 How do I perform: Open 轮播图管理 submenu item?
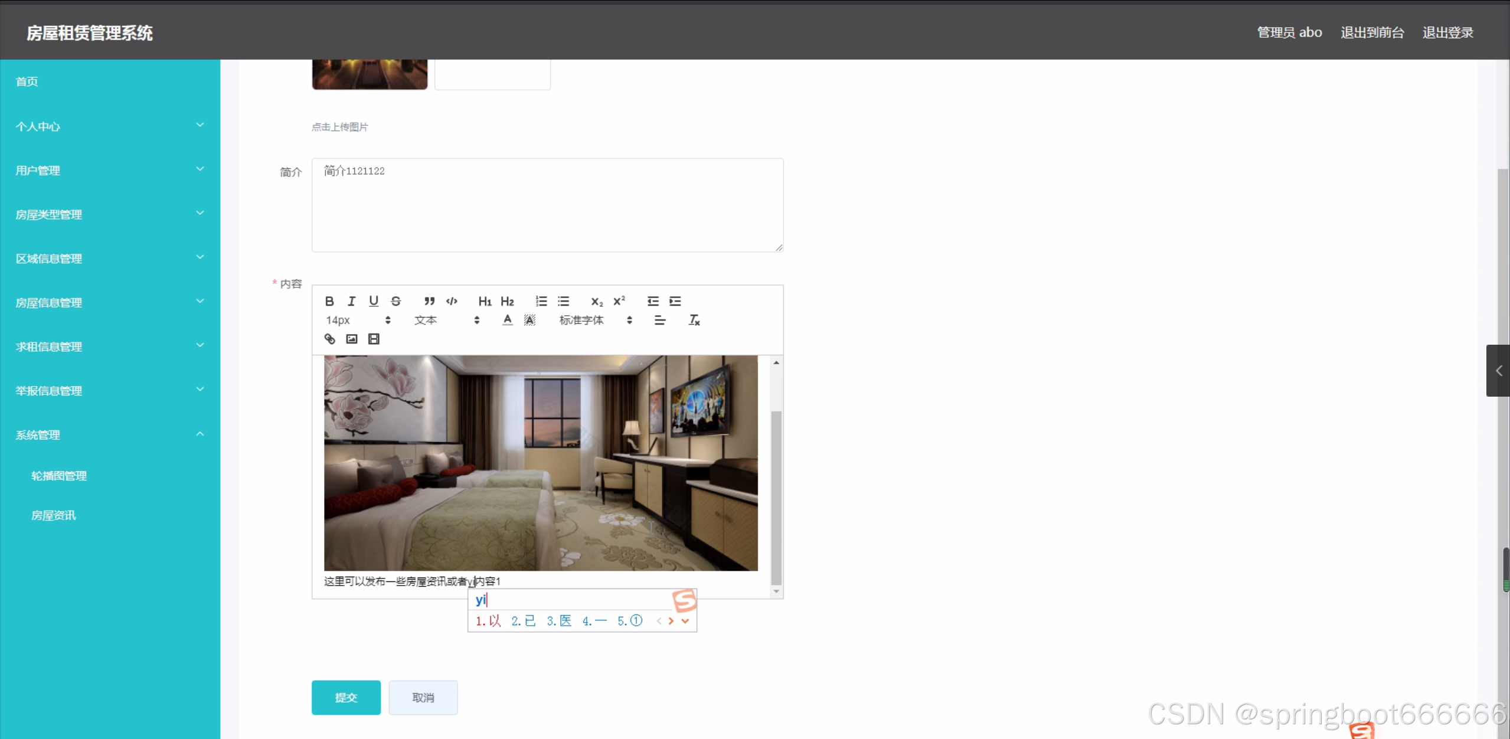(59, 476)
